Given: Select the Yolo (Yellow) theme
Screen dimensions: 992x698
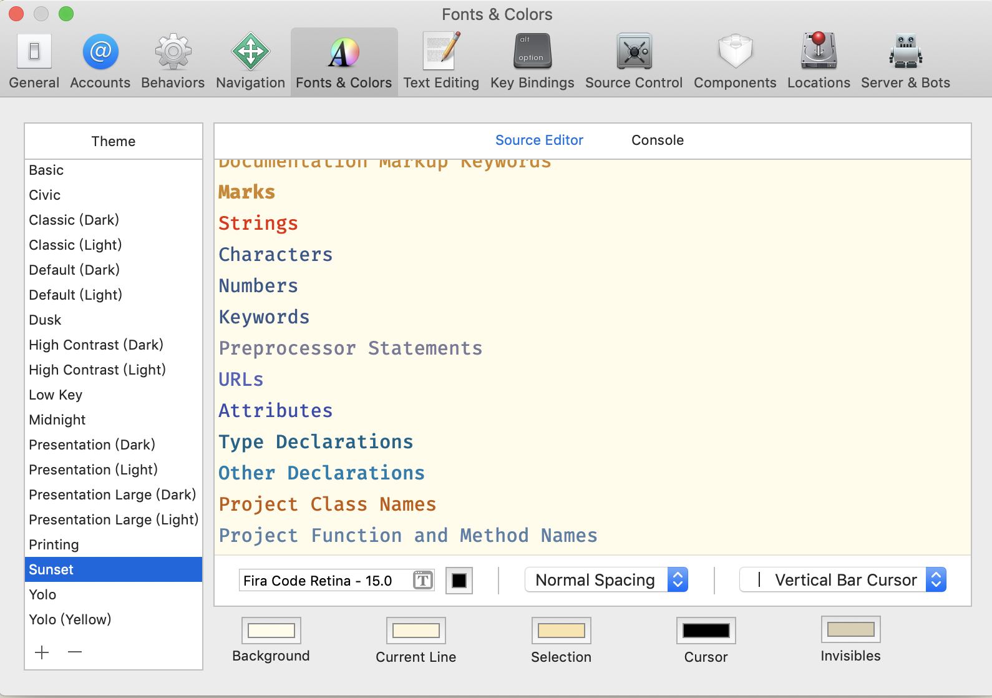Looking at the screenshot, I should click(x=114, y=620).
